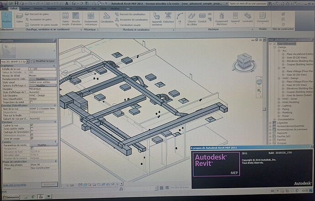Click Accessoire de canalisation tool
The width and height of the screenshot is (315, 201).
(x=131, y=20)
